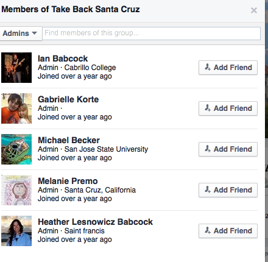The image size is (268, 262).
Task: Open Heather Lesnowicz Babcock's profile photo
Action: point(16,231)
